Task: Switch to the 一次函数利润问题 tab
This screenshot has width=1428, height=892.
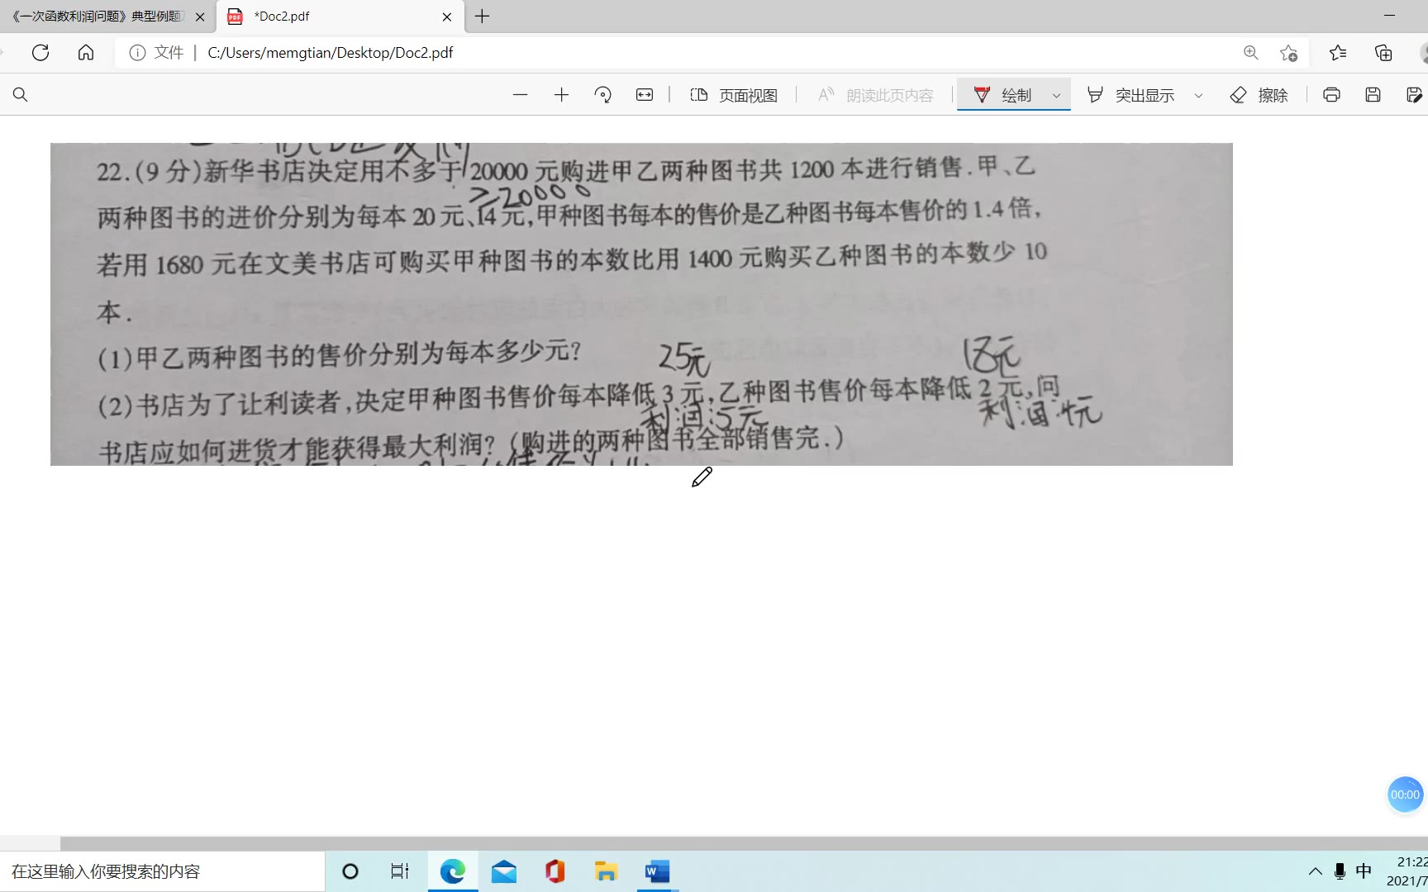Action: [x=99, y=17]
